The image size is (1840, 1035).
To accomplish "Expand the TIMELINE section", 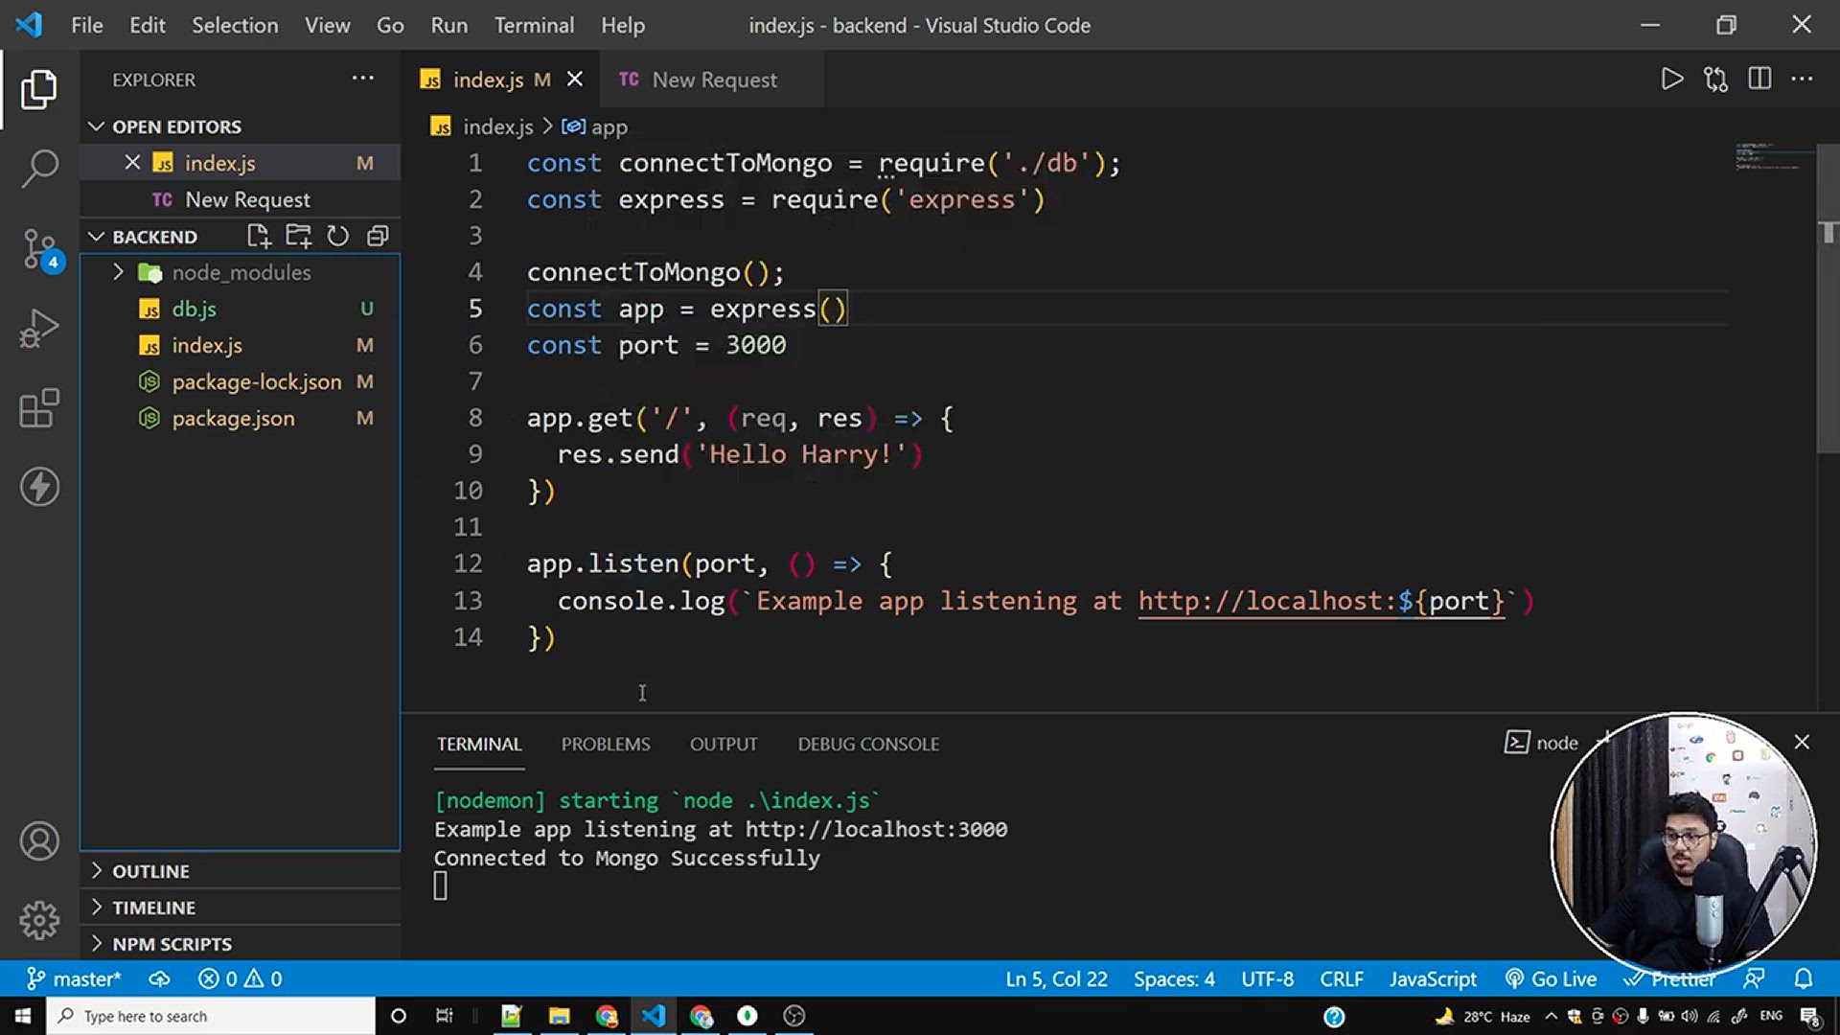I will (240, 908).
